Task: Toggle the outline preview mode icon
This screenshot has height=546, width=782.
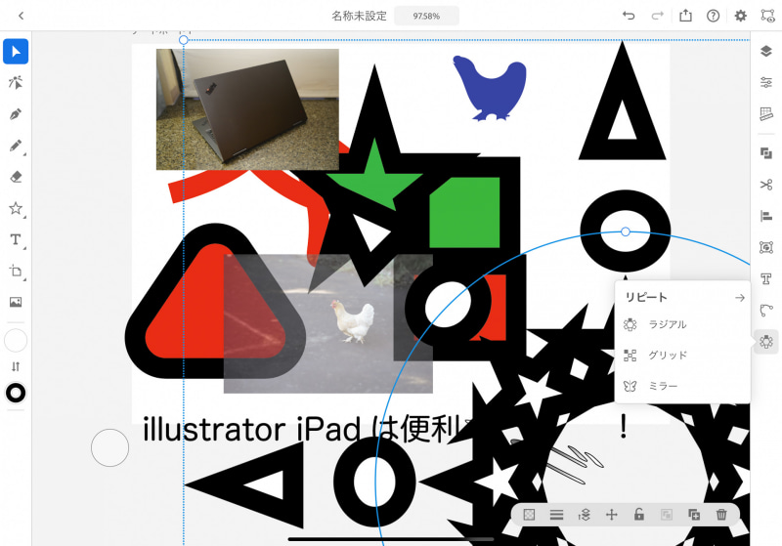Action: pos(767,16)
